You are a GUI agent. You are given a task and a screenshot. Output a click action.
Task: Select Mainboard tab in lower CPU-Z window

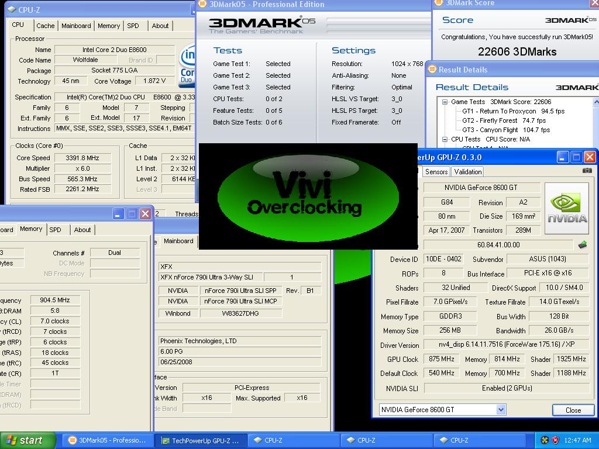(x=178, y=241)
